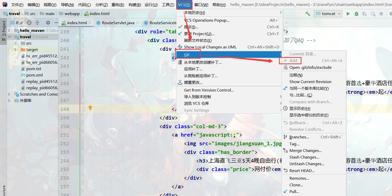Collapse all in Project panel
This screenshot has height=196, width=392.
pos(37,23)
